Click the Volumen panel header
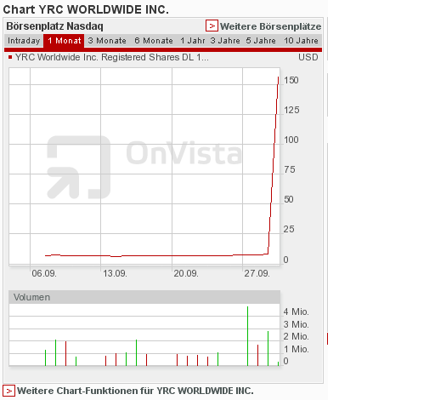Viewport: 435px width, 400px height. click(x=144, y=297)
